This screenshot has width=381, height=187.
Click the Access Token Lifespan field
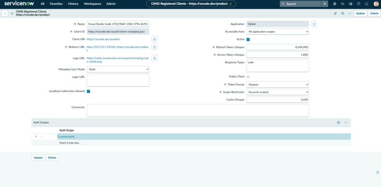click(278, 55)
